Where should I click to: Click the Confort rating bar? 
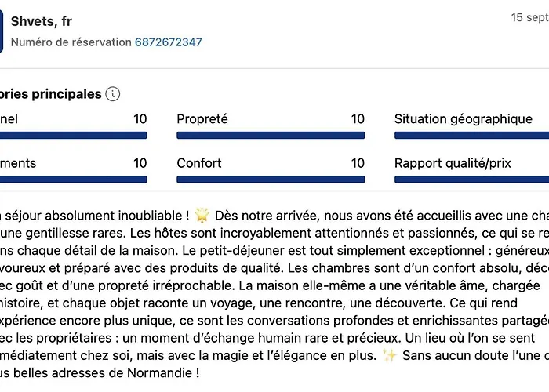click(271, 179)
